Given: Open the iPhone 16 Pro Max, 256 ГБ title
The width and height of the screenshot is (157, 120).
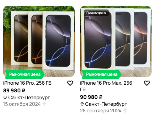Looking at the screenshot, I should pyautogui.click(x=106, y=86).
